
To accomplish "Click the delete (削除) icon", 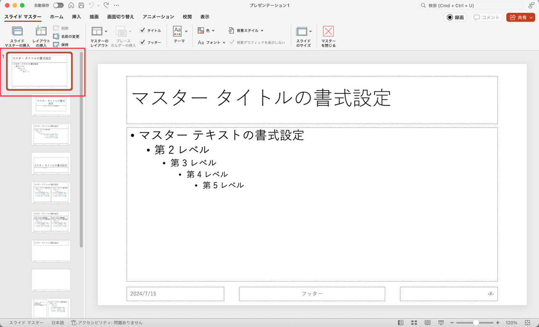I will 56,28.
